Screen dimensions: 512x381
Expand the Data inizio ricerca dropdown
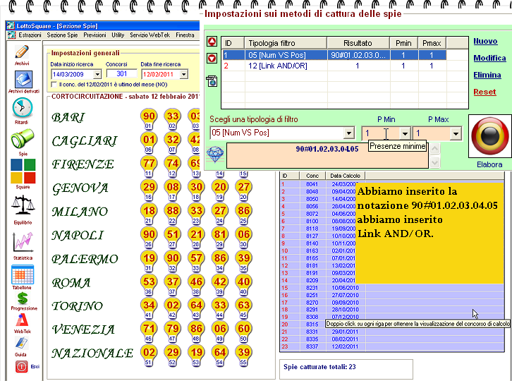(x=88, y=73)
